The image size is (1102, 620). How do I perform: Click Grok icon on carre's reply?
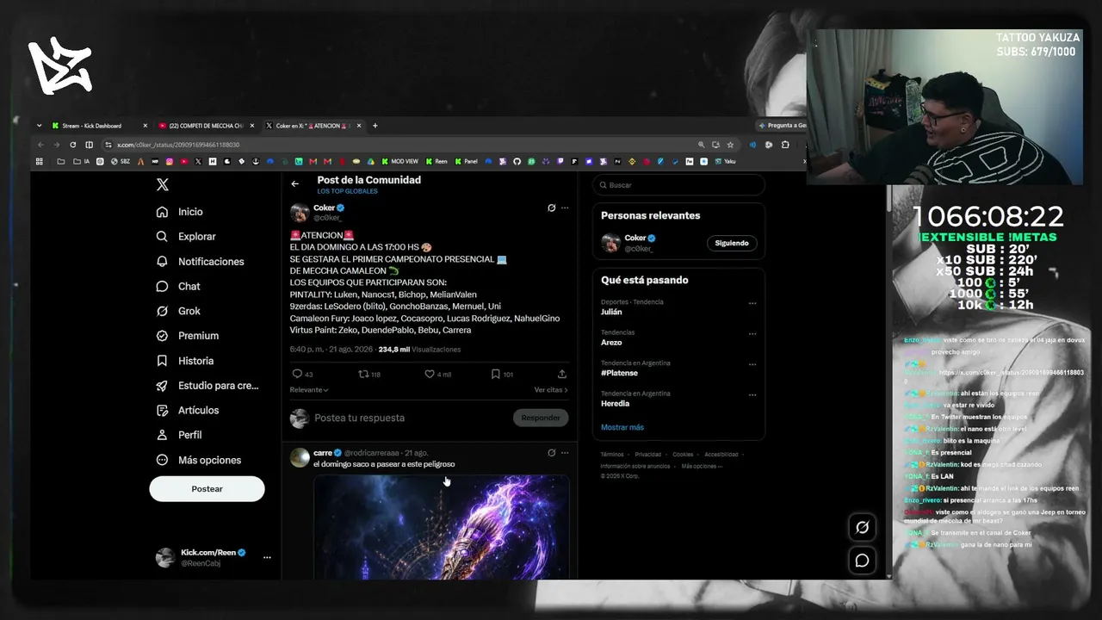552,452
